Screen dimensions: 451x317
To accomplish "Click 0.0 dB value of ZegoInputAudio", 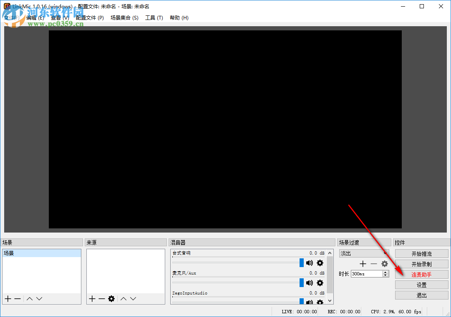I will (x=317, y=293).
